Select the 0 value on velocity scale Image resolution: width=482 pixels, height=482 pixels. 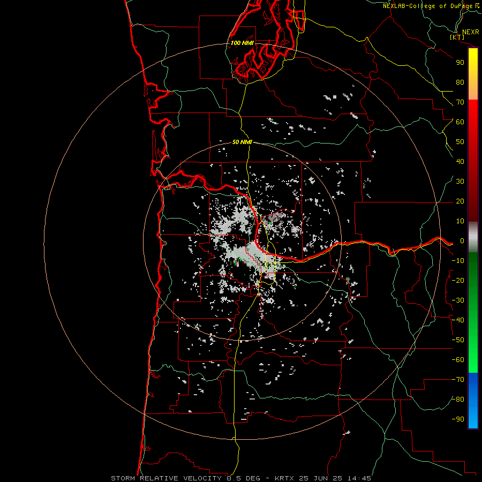click(x=462, y=241)
